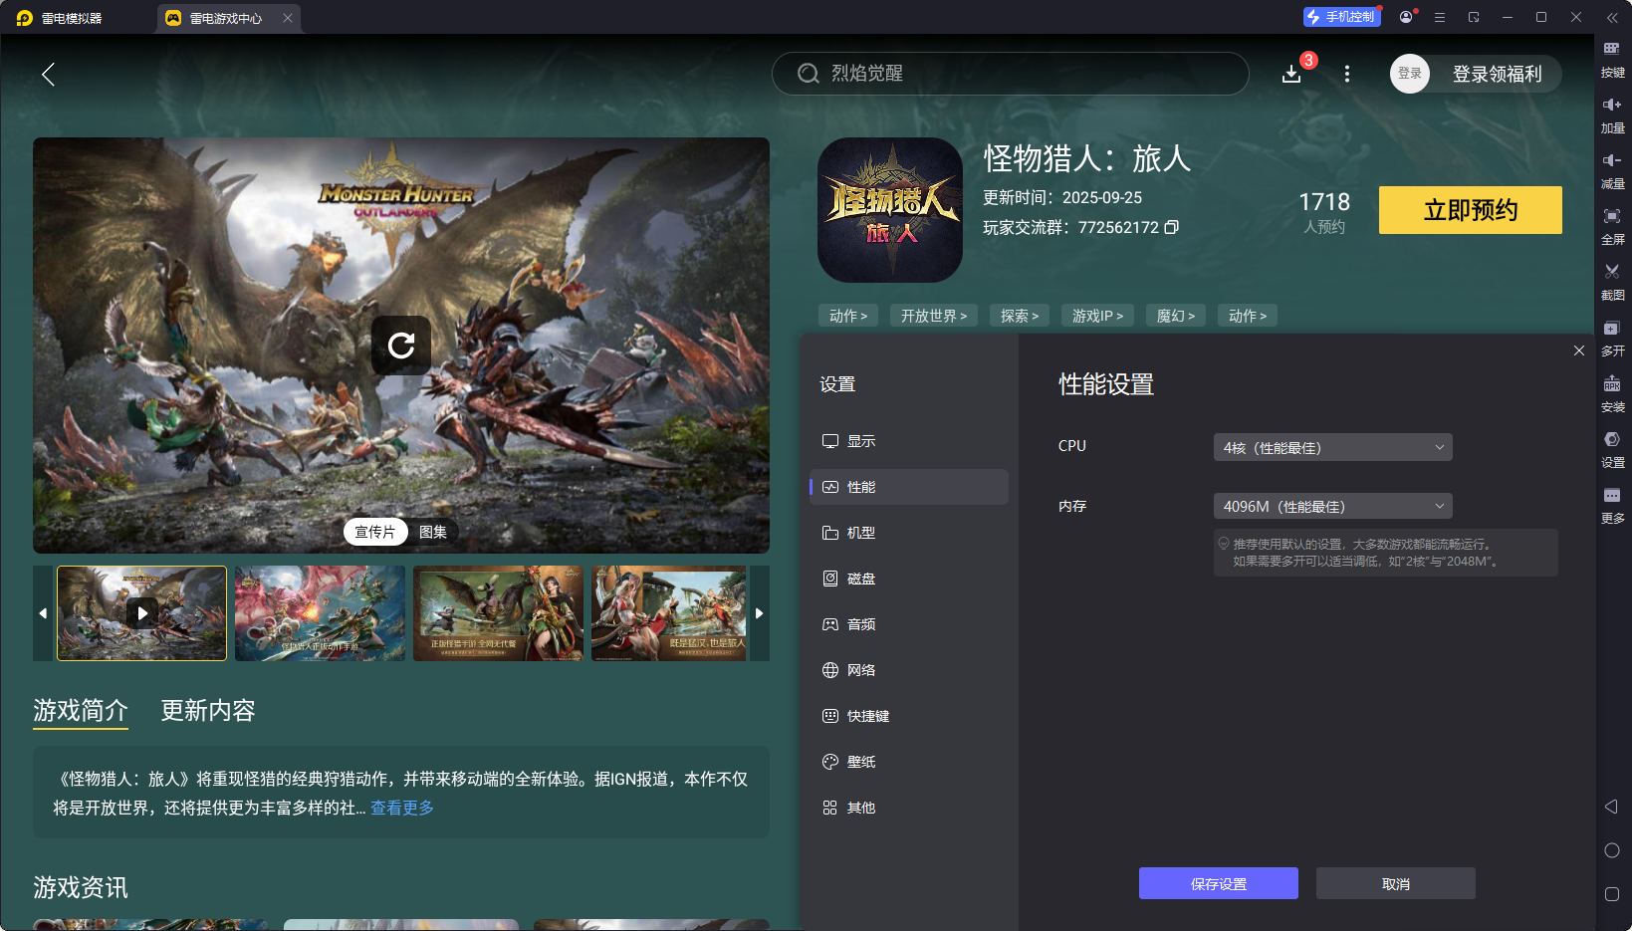Expand the CPU cores dropdown
The height and width of the screenshot is (931, 1632).
point(1332,447)
